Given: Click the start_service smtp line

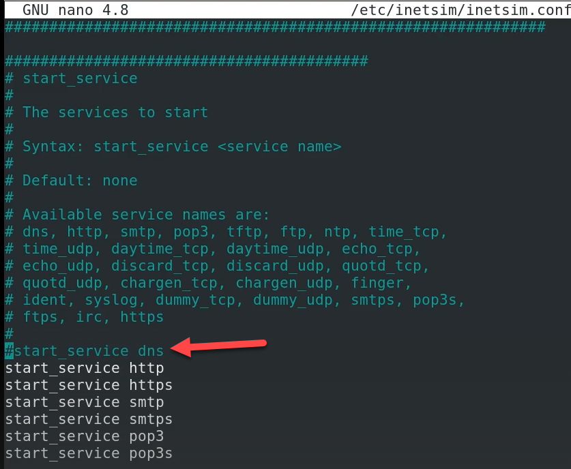Looking at the screenshot, I should (x=85, y=402).
